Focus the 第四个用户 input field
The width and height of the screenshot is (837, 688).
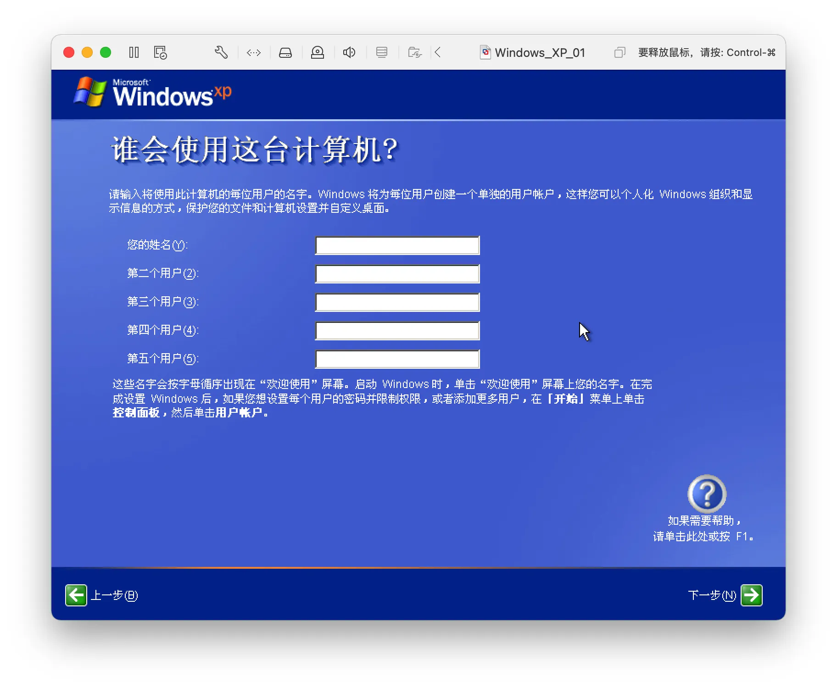(x=397, y=331)
